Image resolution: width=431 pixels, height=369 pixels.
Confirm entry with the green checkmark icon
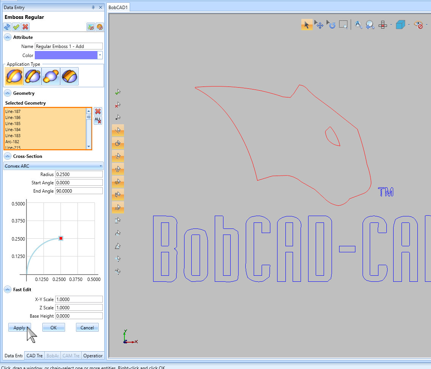(16, 27)
